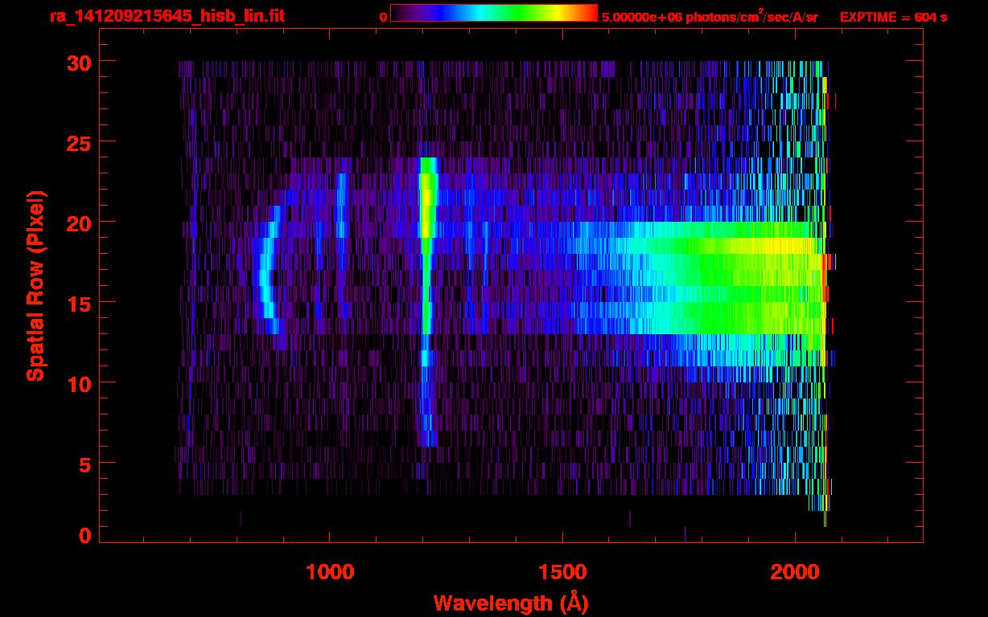
Task: Click the 0 spatial row tick label
Action: tap(84, 535)
